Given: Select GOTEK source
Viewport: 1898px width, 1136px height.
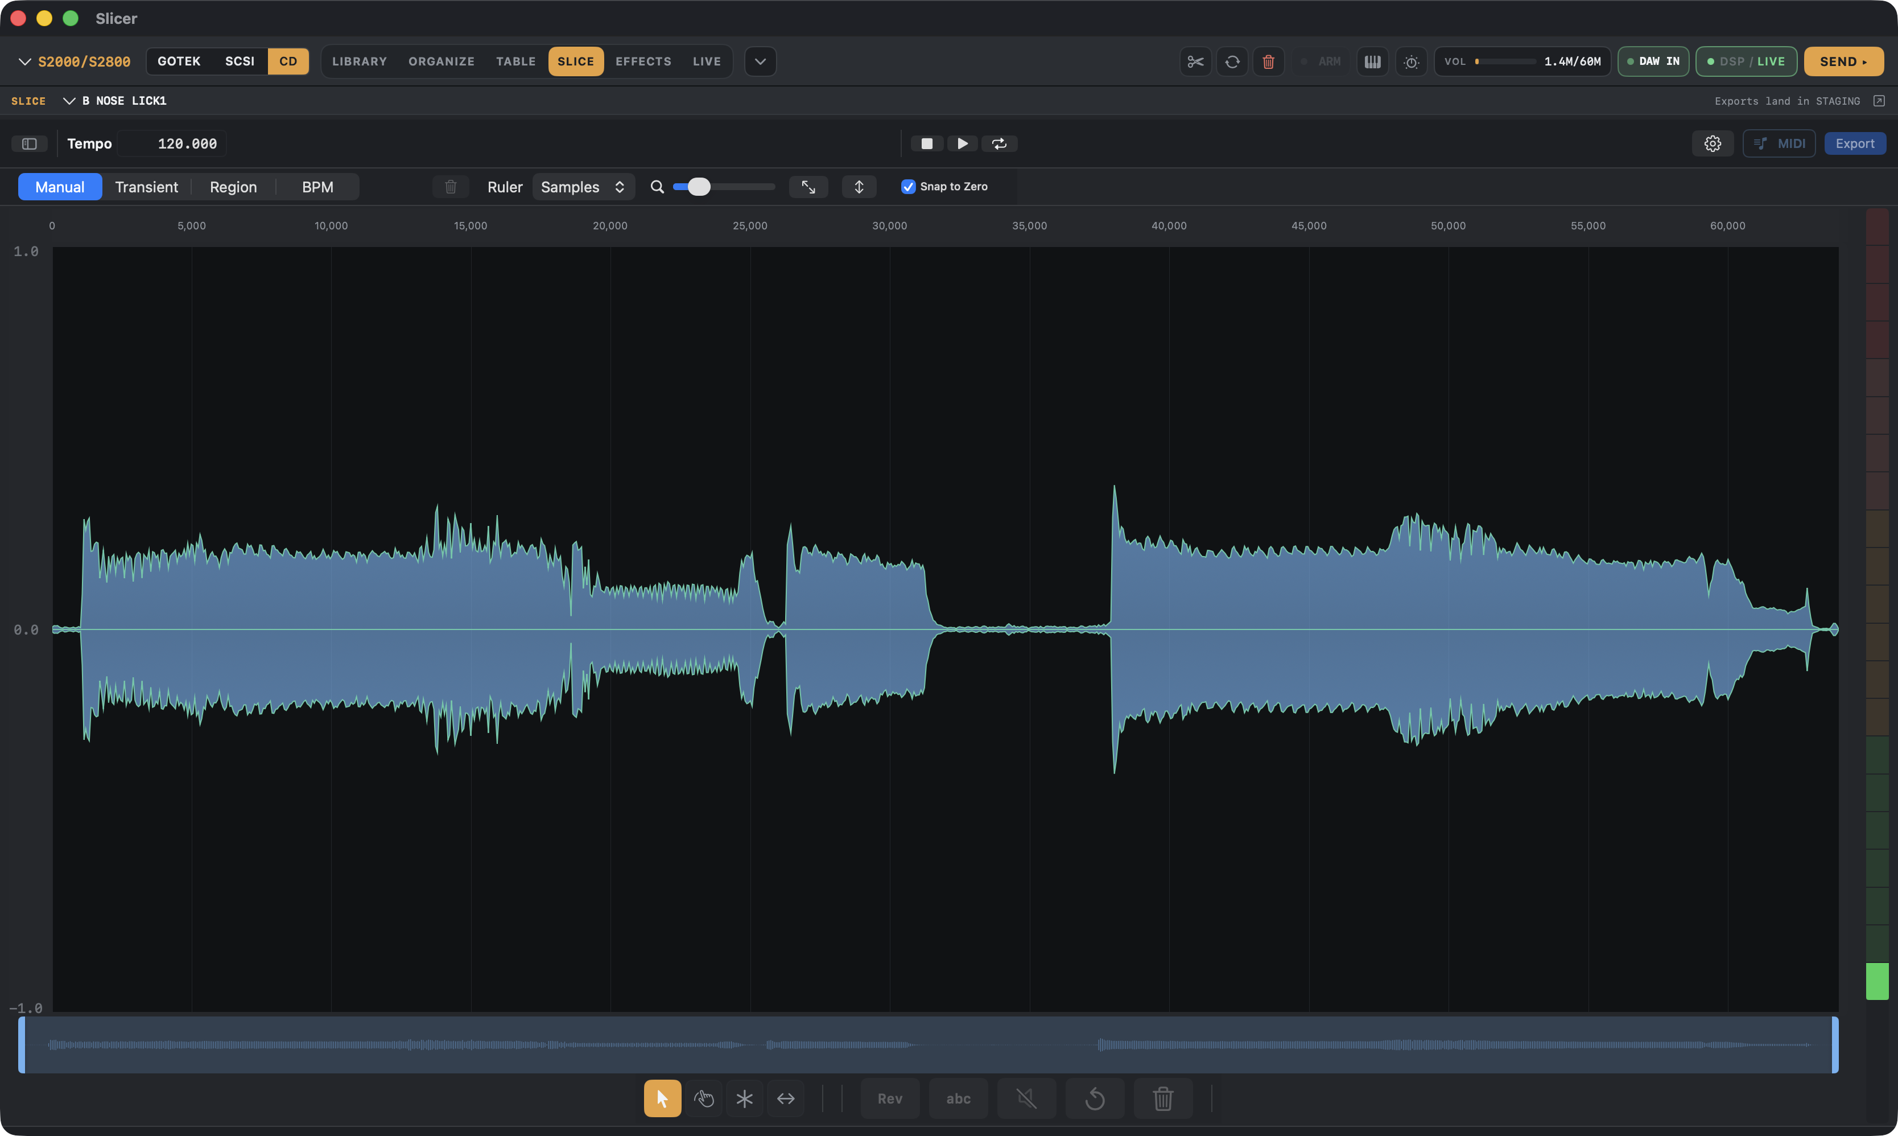Looking at the screenshot, I should (179, 61).
